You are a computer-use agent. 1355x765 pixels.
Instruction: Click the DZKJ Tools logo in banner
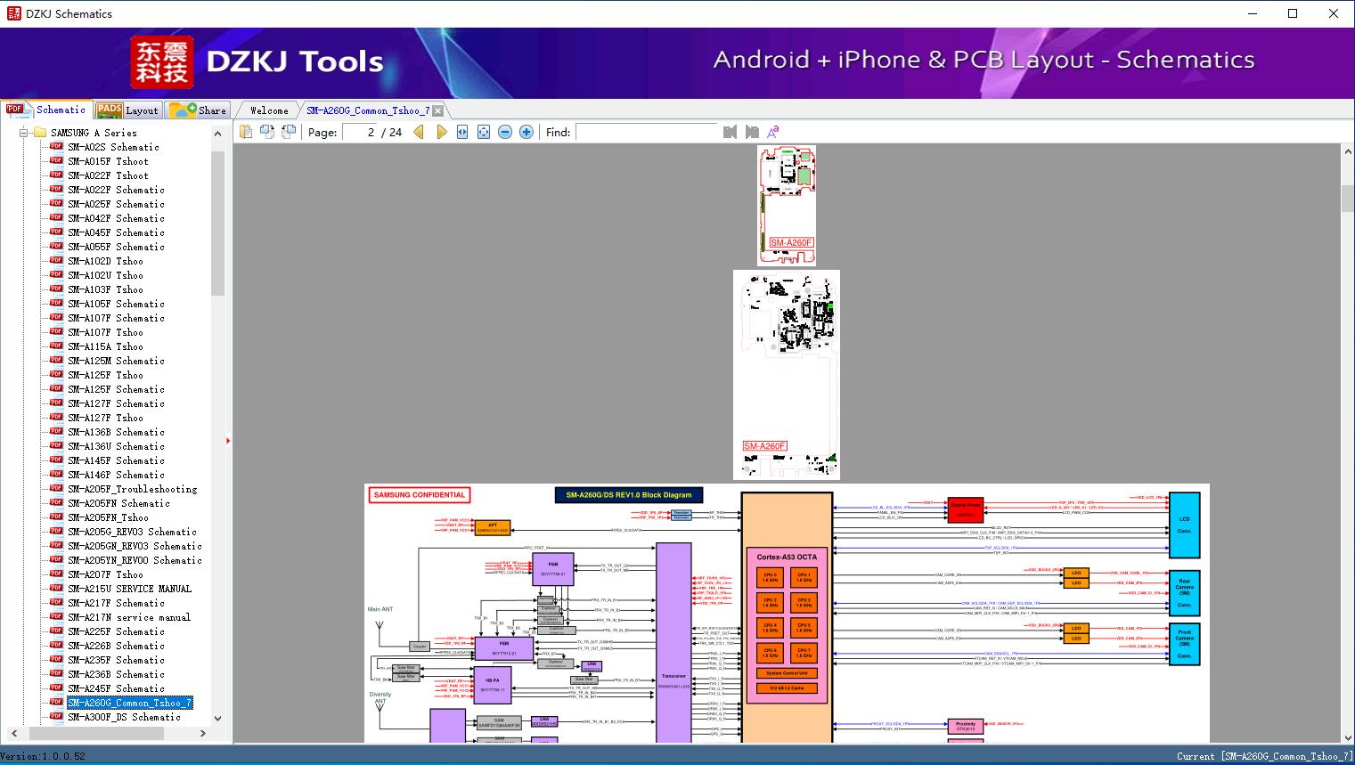coord(258,62)
